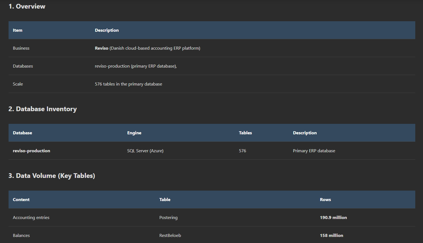Click the 'Overview' section heading
Image resolution: width=423 pixels, height=243 pixels.
click(27, 6)
